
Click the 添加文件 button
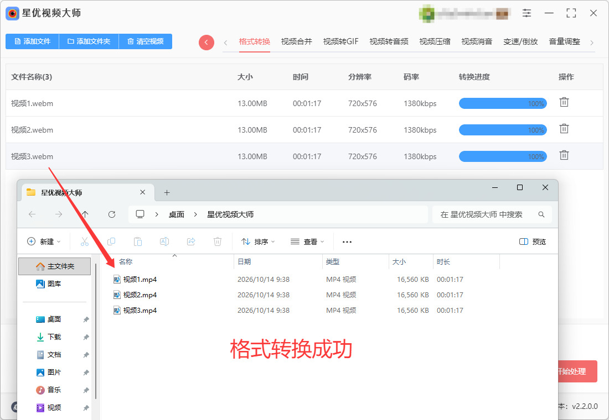pos(32,41)
